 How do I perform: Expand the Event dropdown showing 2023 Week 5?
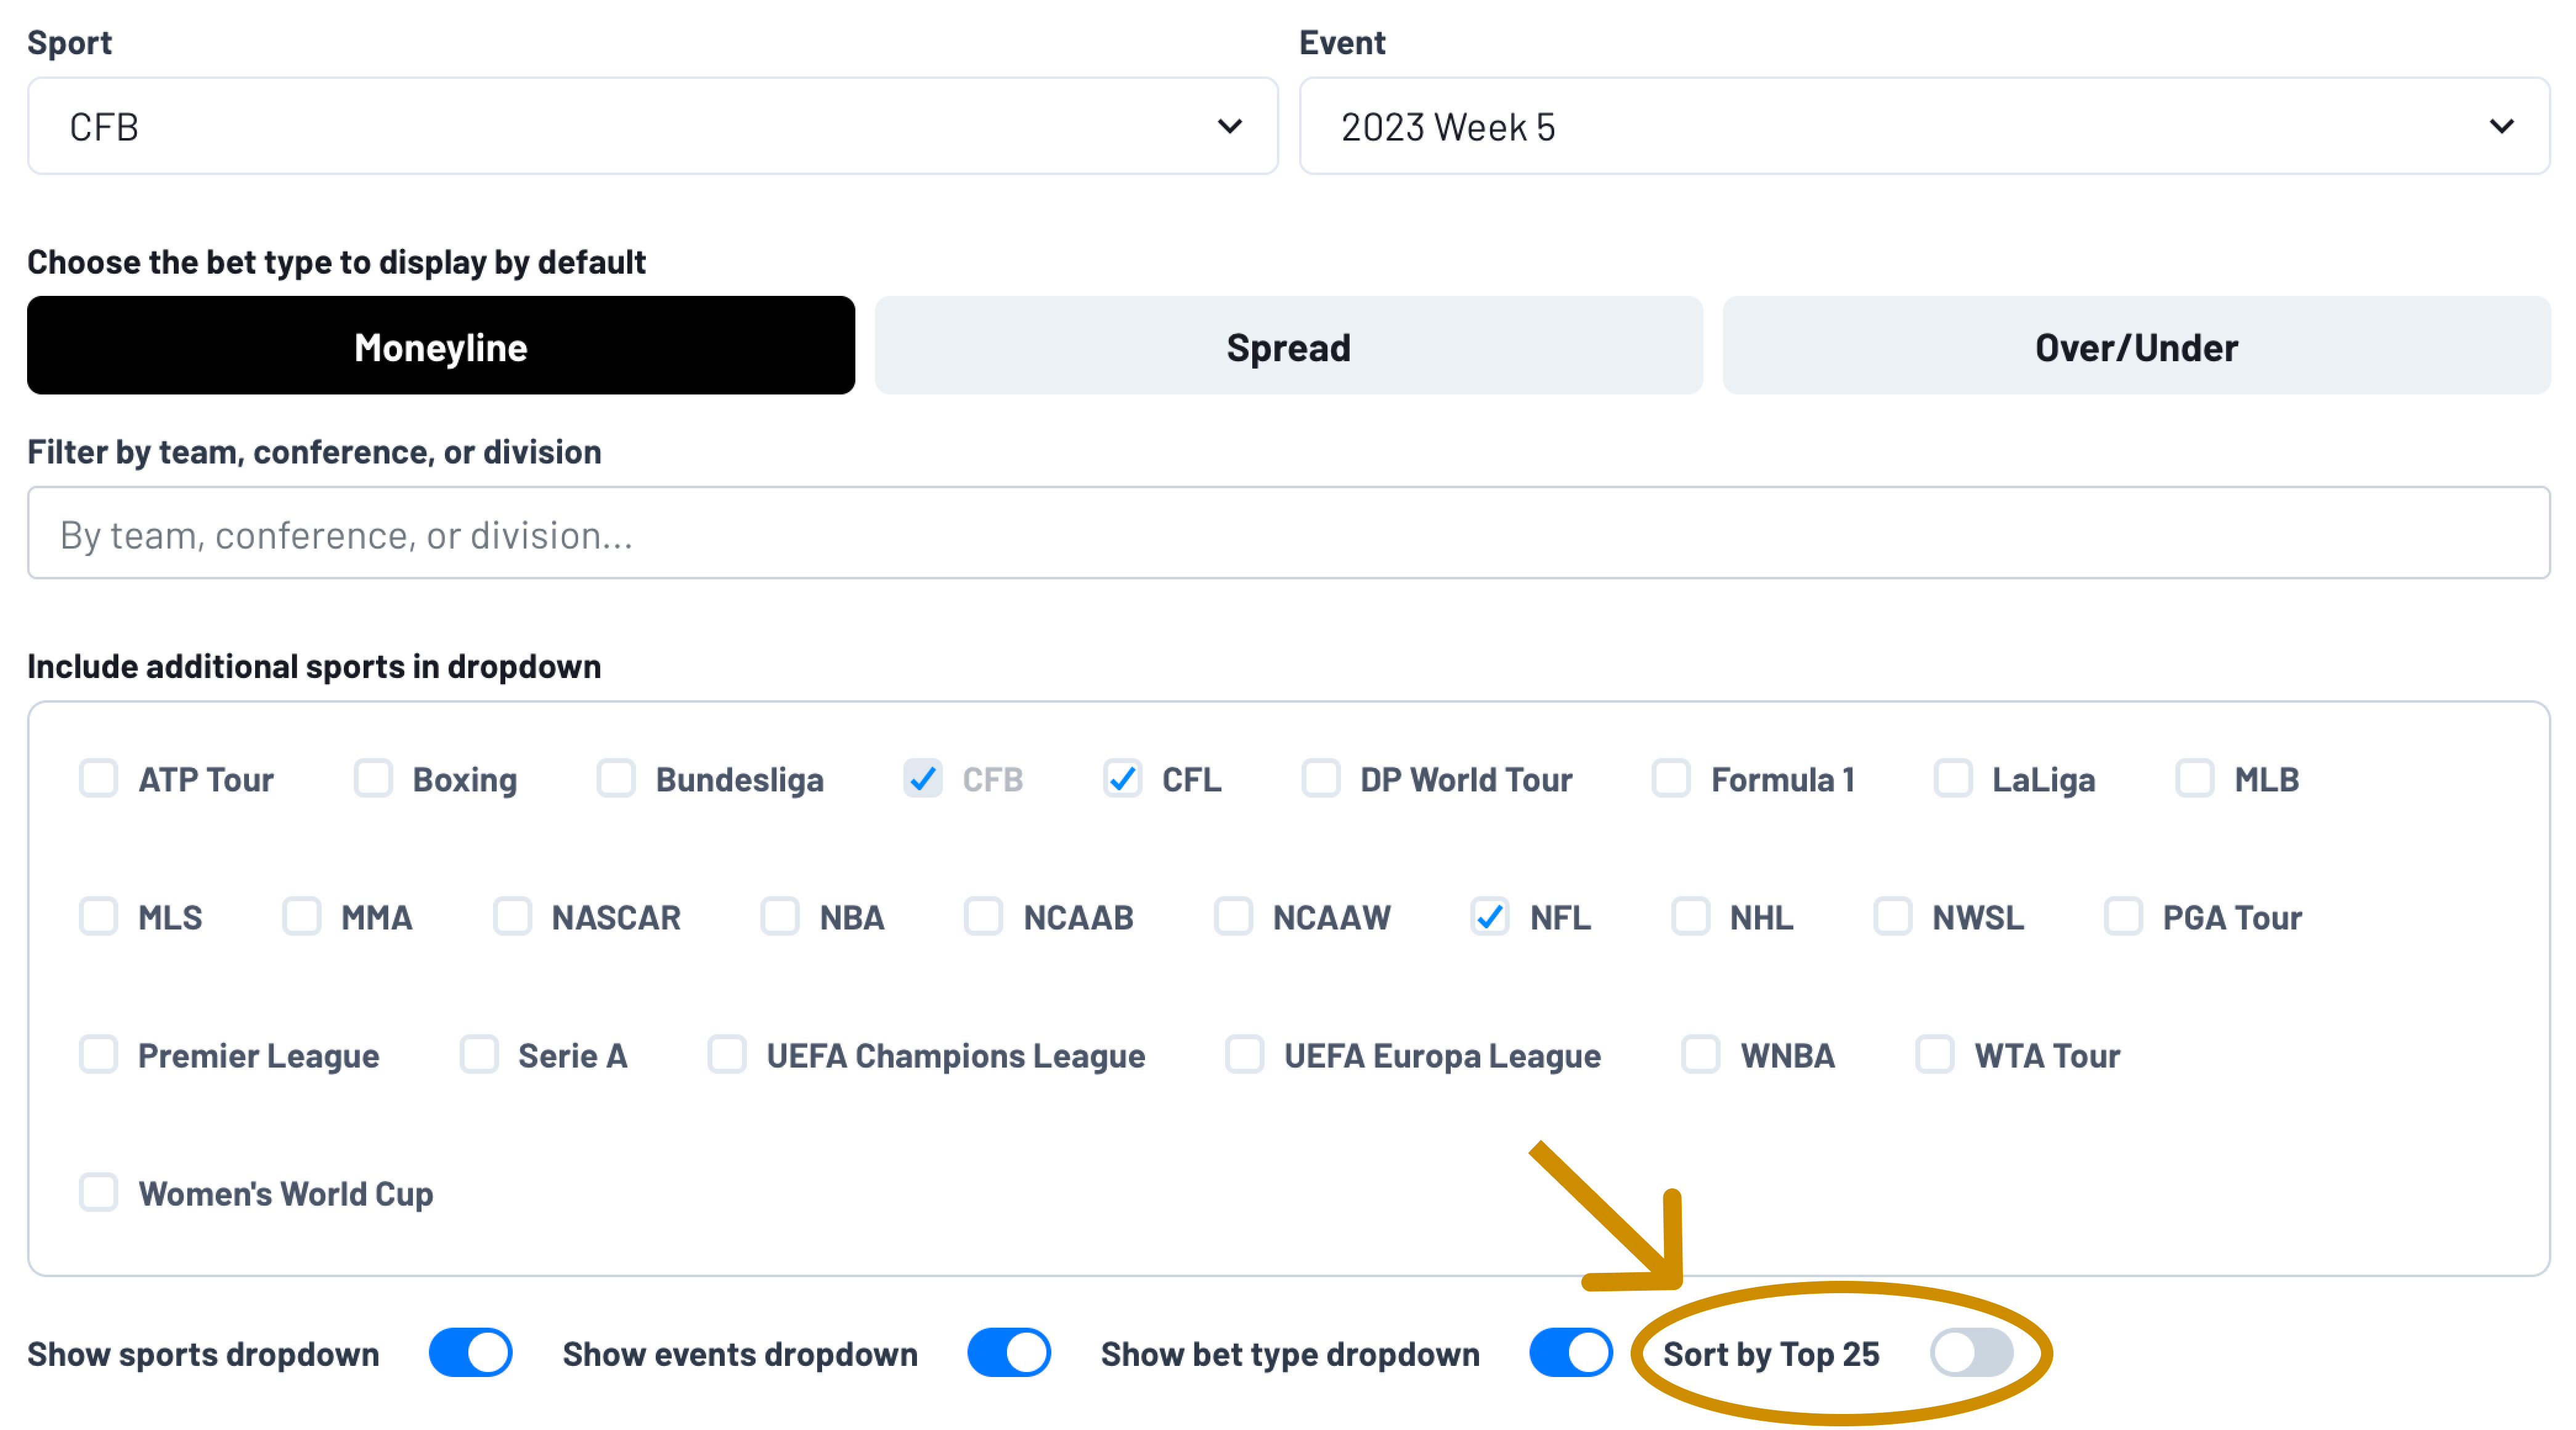click(1924, 126)
